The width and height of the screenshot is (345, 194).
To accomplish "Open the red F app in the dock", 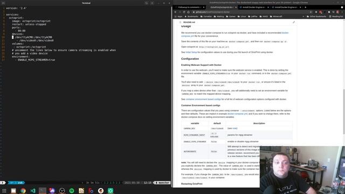I will point(91,191).
